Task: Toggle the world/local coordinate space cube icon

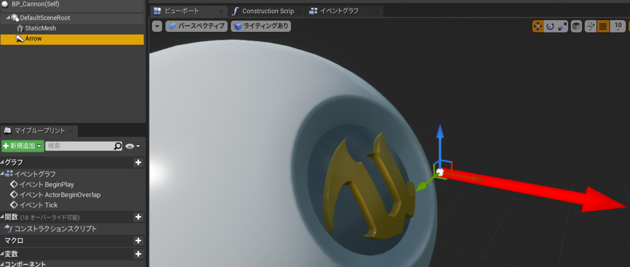Action: 576,26
